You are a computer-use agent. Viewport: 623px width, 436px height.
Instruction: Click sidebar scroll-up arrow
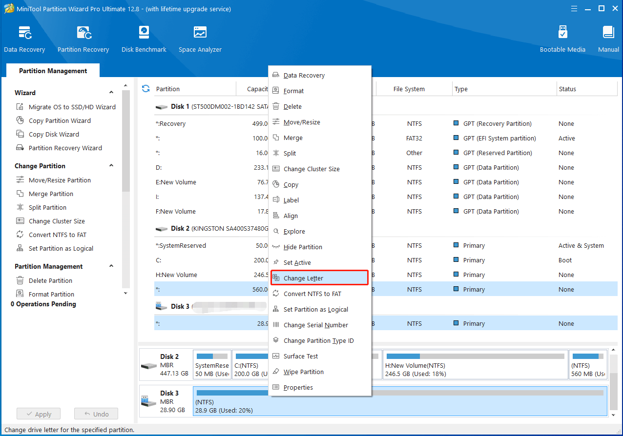pos(125,86)
